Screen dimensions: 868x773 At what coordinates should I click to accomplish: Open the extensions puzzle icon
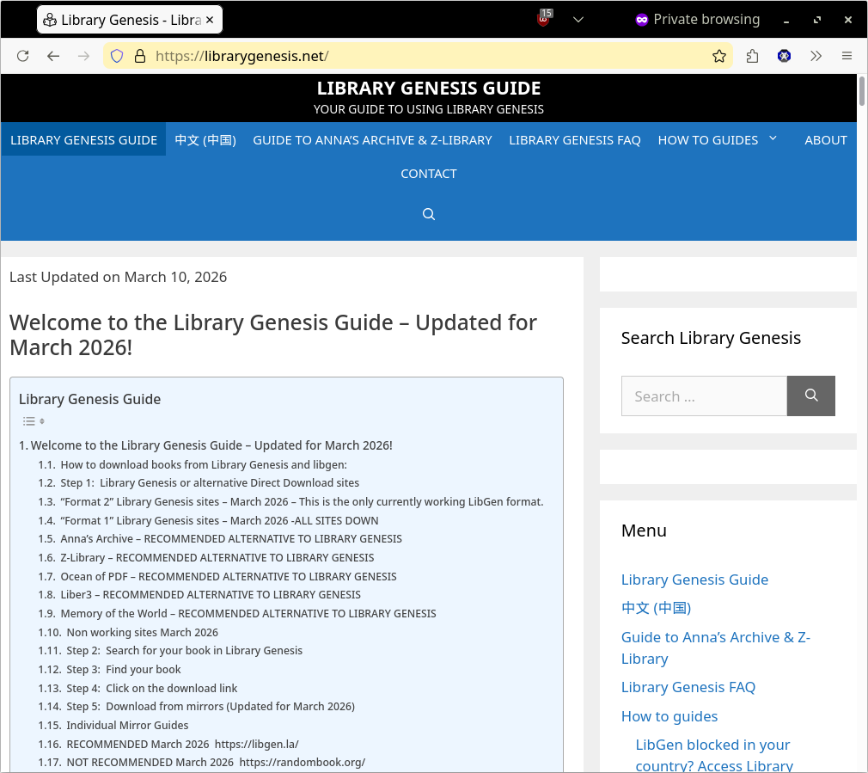point(752,56)
